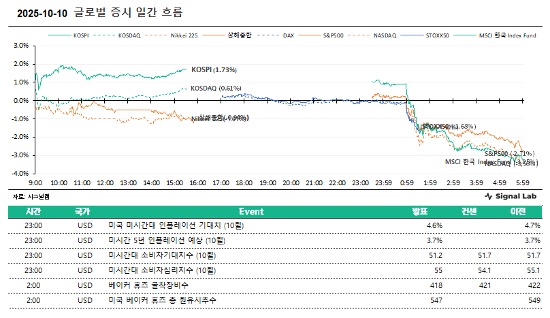Click the STOXX50 legend line marker
Screen dimensions: 550x318
tap(412, 34)
